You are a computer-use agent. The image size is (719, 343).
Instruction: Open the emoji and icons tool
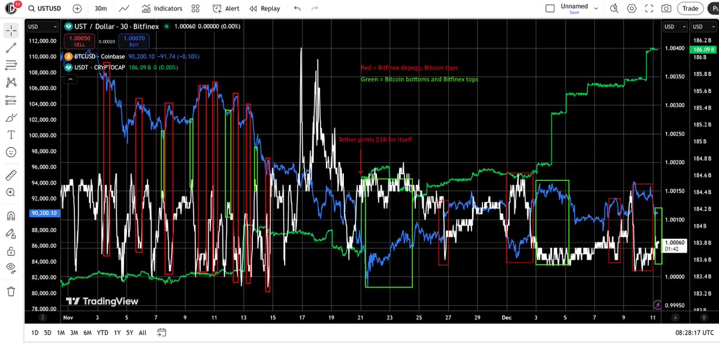11,153
